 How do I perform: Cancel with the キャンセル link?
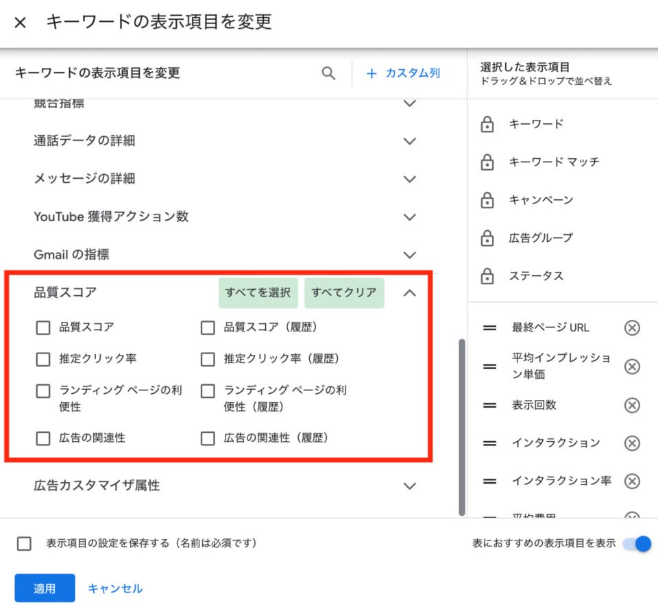pyautogui.click(x=115, y=588)
